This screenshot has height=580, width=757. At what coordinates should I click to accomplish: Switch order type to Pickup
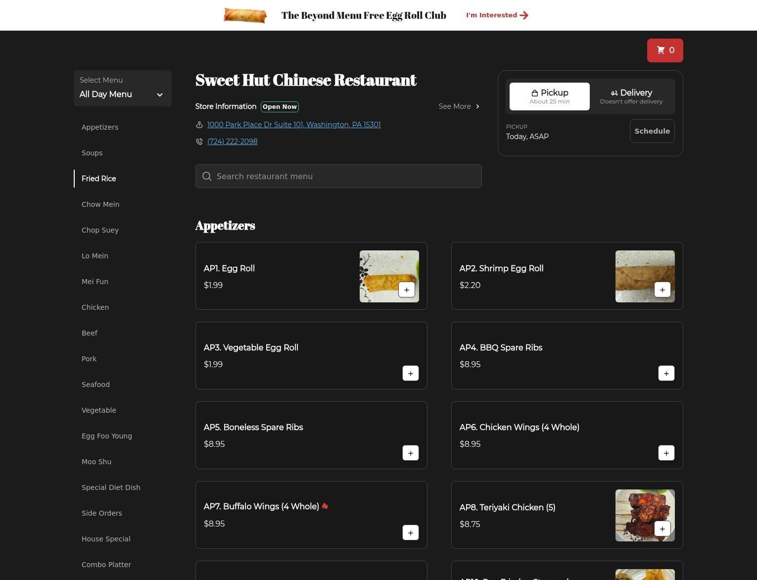[549, 97]
